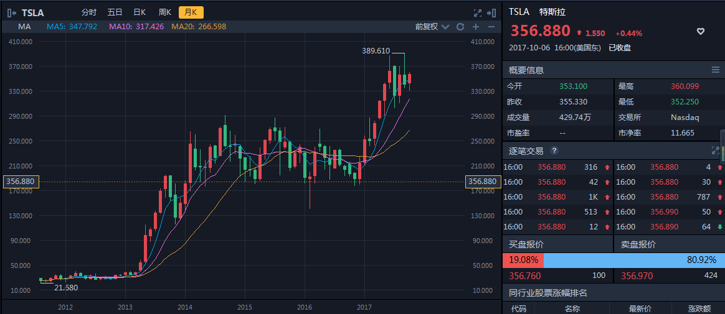
Task: Zoom out chart with minus icon
Action: click(x=491, y=27)
